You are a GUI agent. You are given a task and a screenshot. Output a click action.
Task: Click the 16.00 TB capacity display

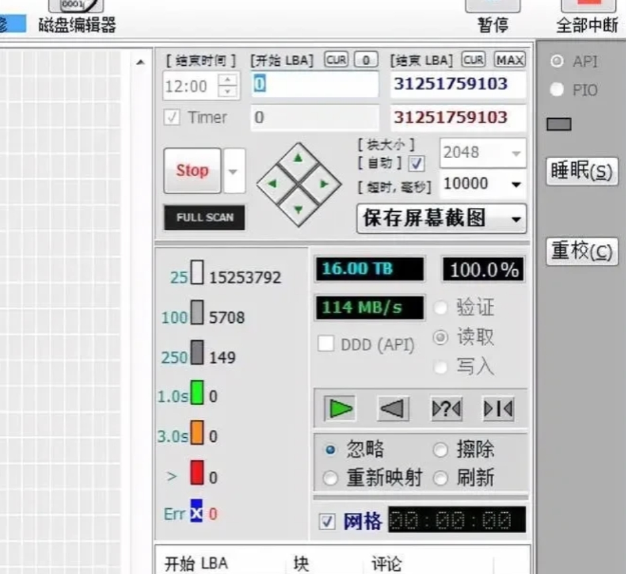pyautogui.click(x=369, y=269)
